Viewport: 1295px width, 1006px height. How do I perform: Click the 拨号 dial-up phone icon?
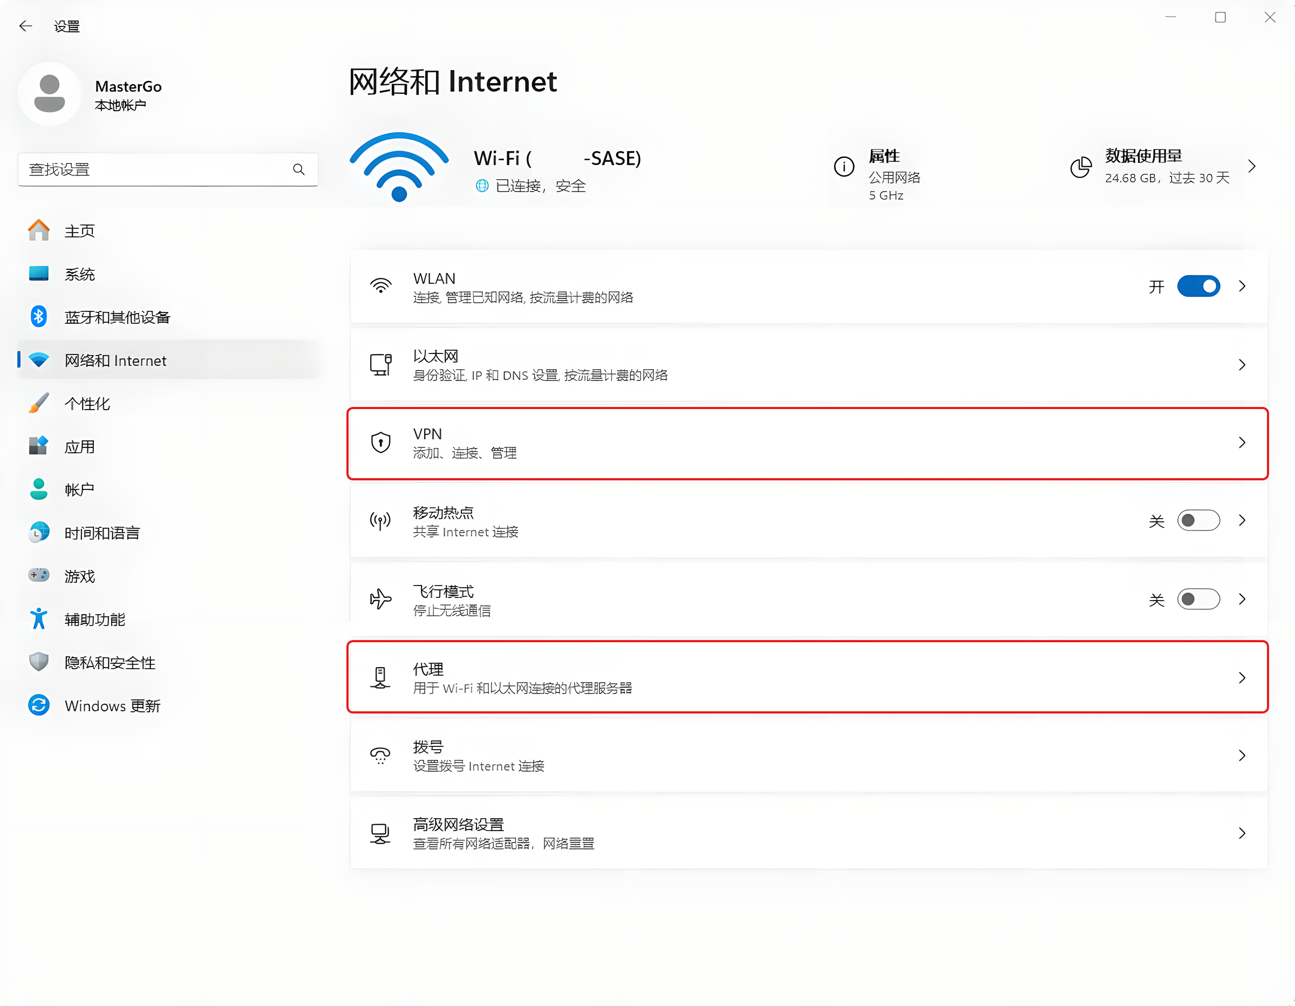point(380,755)
